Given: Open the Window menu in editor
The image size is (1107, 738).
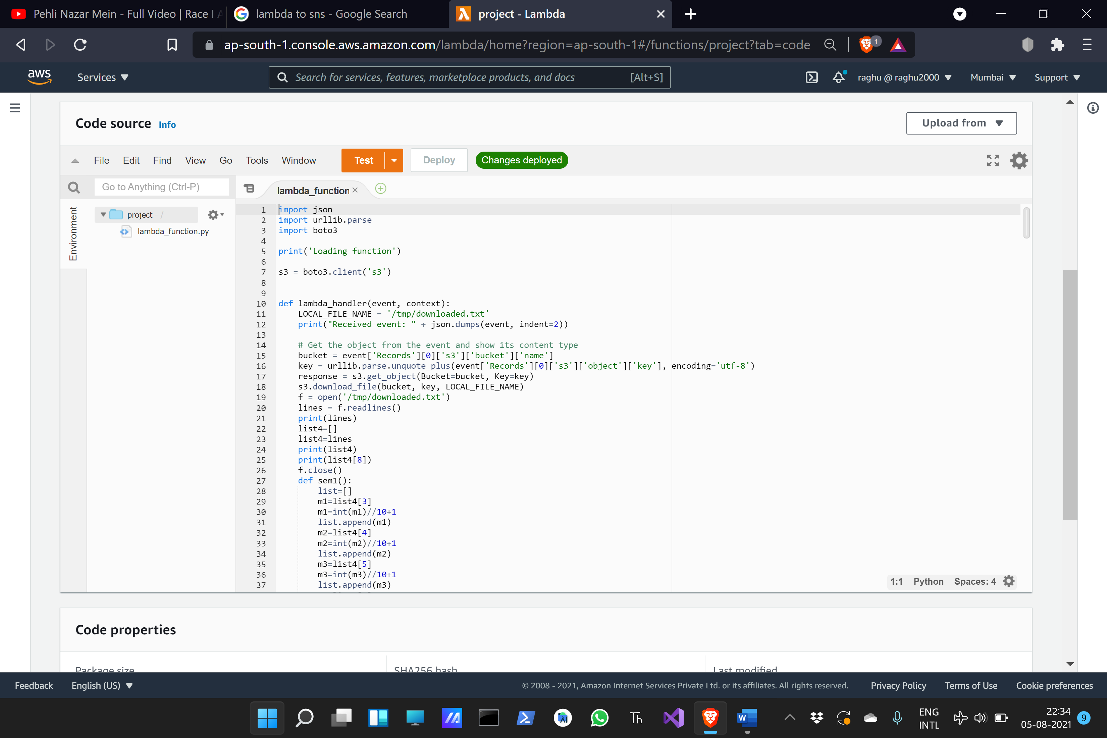Looking at the screenshot, I should click(299, 160).
